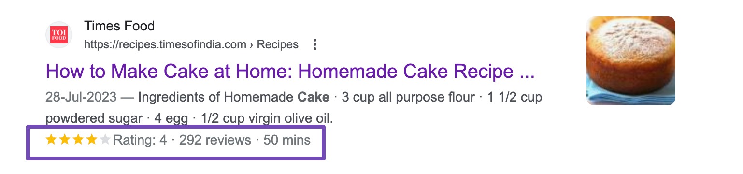Click the third gold rating star
The width and height of the screenshot is (743, 174).
78,140
